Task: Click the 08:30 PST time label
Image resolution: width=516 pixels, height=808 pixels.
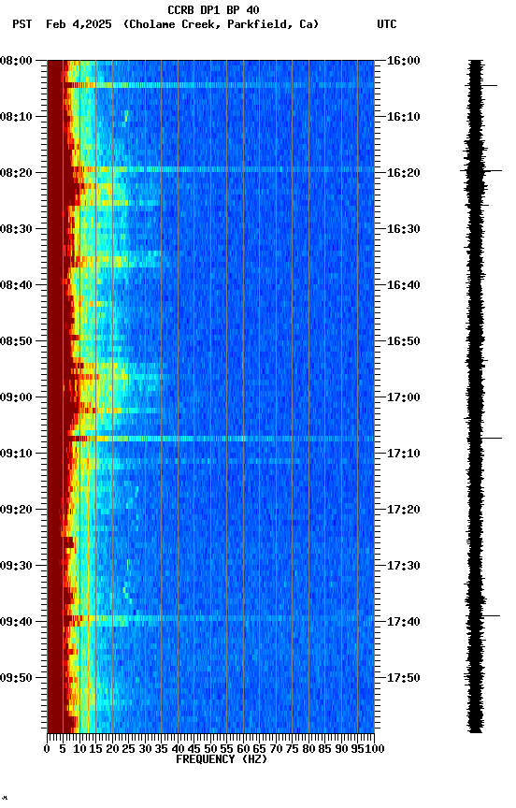Action: (x=16, y=229)
